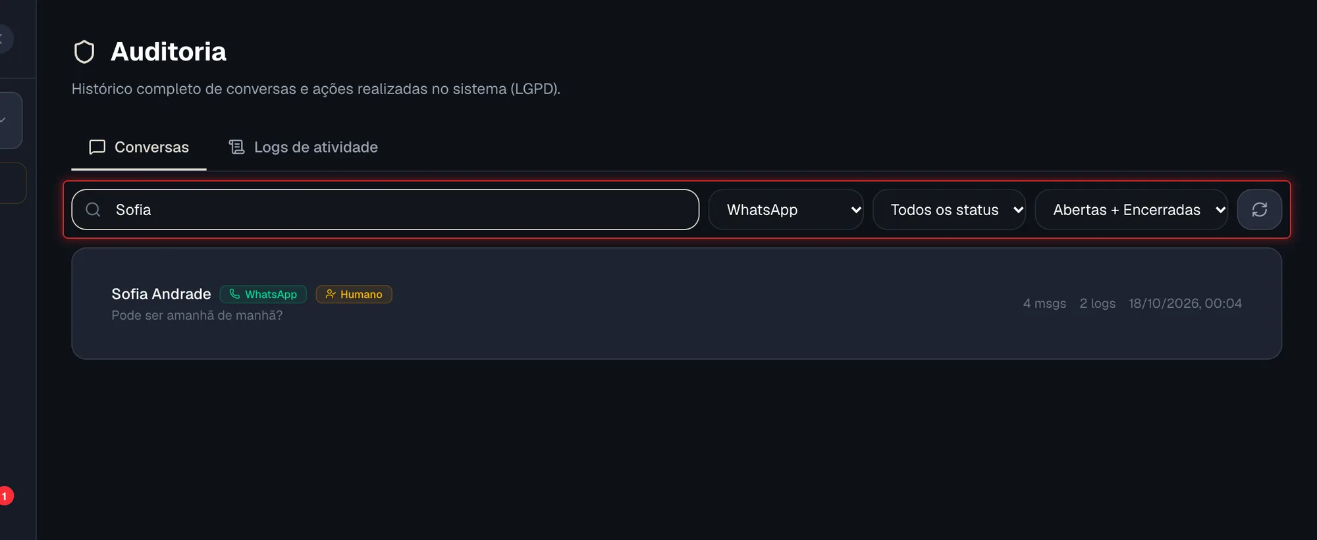This screenshot has height=540, width=1317.
Task: Click the green WhatsApp channel badge
Action: click(263, 294)
